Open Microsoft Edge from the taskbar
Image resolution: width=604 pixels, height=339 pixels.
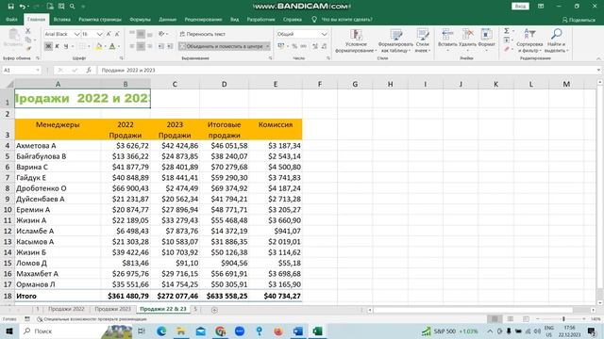point(161,331)
